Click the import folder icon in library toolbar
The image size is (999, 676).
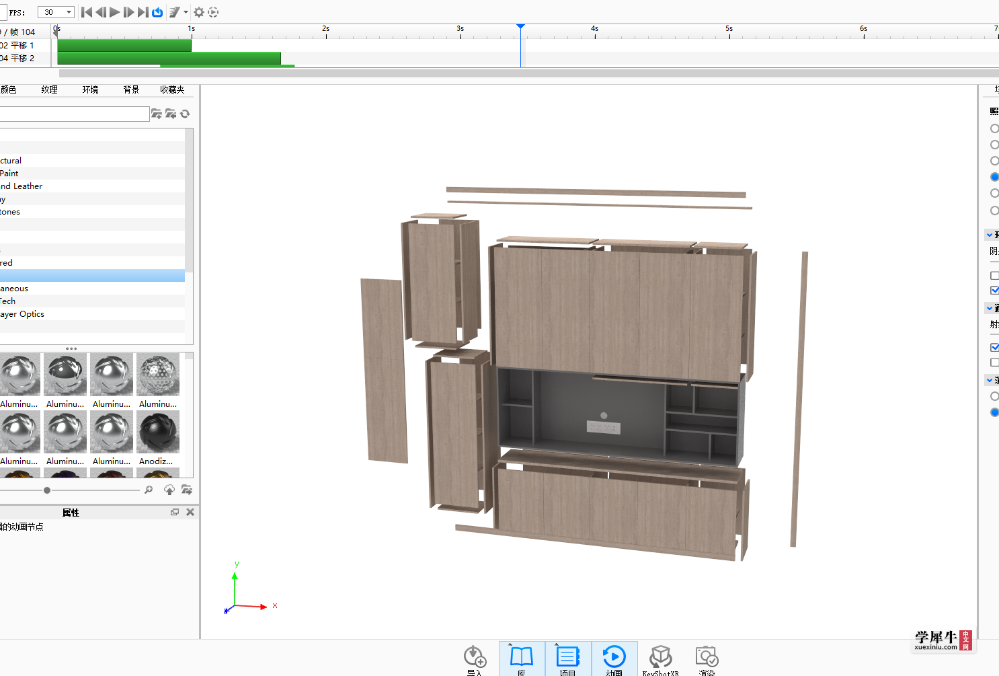point(171,114)
